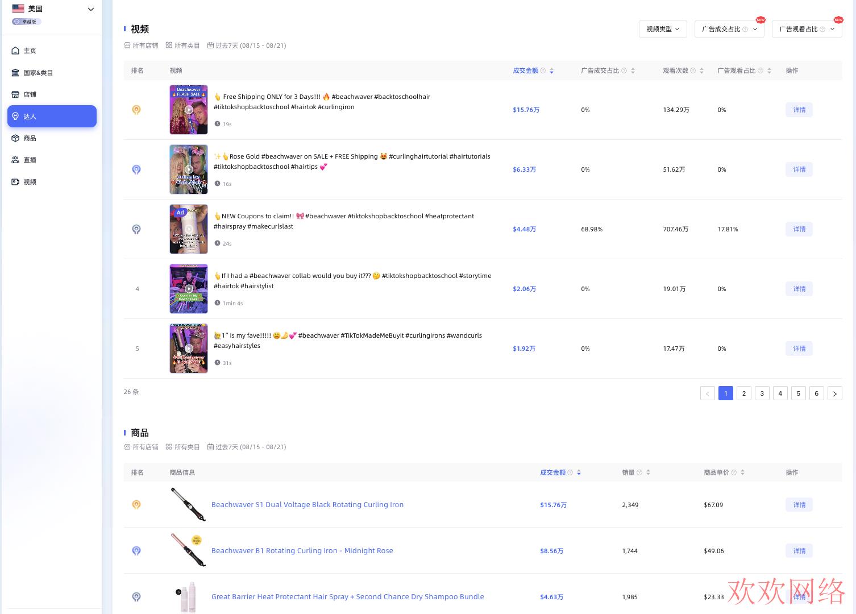Screen dimensions: 856x614
Task: Show help for 商品单价 column
Action: coord(734,472)
